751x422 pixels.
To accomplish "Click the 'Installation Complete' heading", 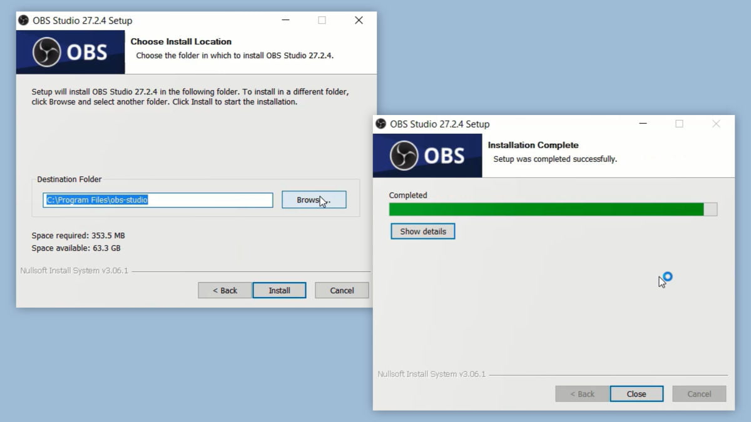I will tap(533, 145).
